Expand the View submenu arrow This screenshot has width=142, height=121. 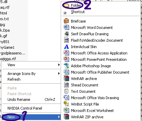point(59,65)
